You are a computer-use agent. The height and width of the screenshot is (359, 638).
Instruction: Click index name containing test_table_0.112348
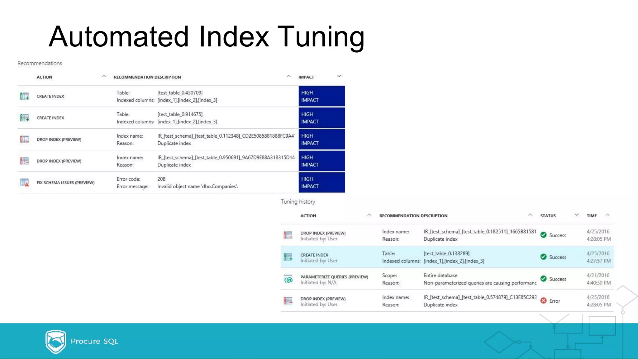(226, 136)
